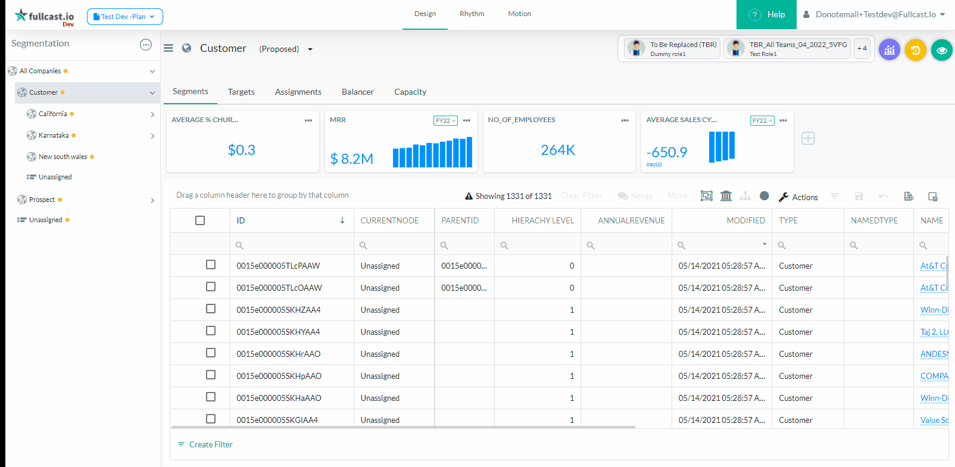Open the Rhythm top navigation tab
This screenshot has width=955, height=467.
tap(472, 14)
